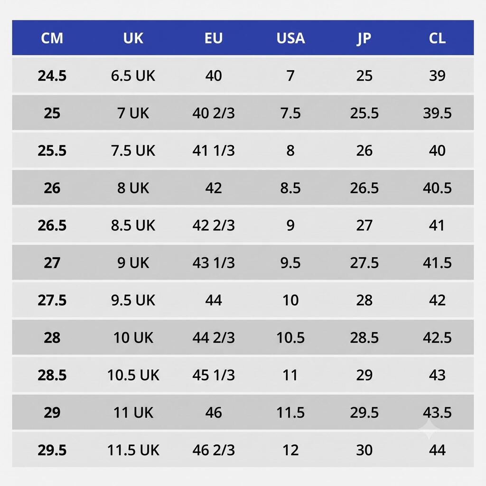Click the CM column header
This screenshot has width=486, height=486.
pyautogui.click(x=52, y=38)
